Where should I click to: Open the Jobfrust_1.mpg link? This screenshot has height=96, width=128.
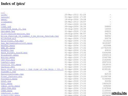pos(10,93)
